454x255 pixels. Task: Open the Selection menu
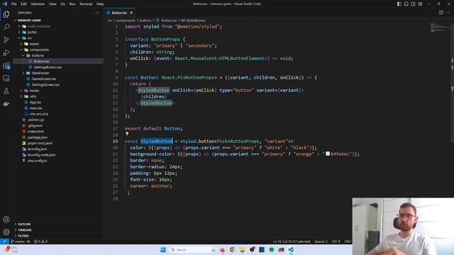pos(38,4)
